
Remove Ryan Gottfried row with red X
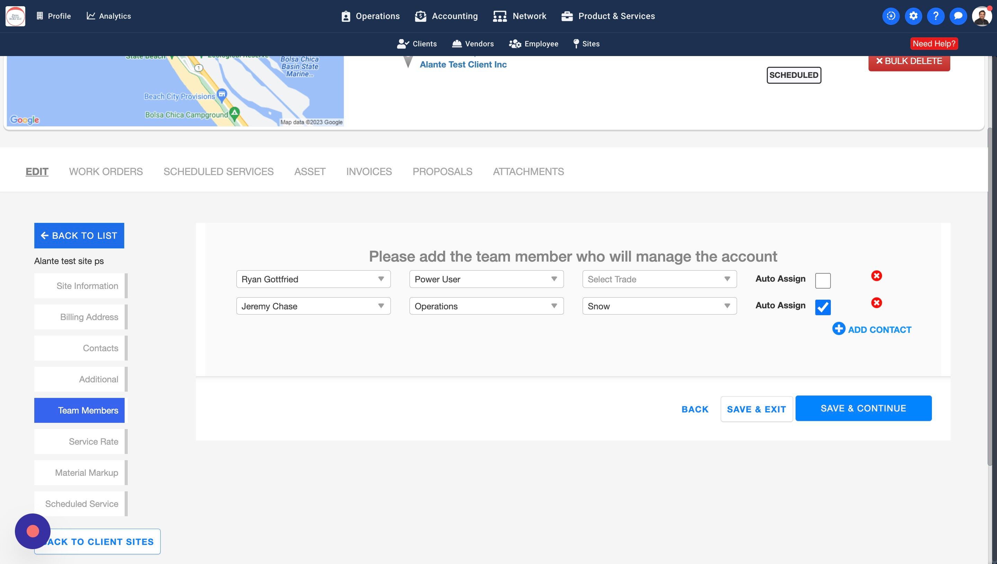876,276
